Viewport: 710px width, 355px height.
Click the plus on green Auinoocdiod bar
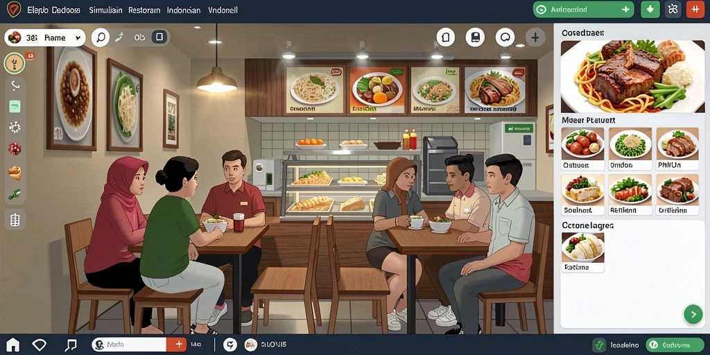coord(626,10)
